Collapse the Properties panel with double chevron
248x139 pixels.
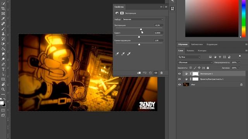(x=161, y=7)
